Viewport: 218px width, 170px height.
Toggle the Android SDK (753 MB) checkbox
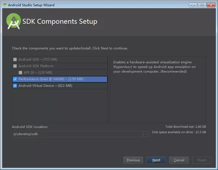pyautogui.click(x=15, y=59)
